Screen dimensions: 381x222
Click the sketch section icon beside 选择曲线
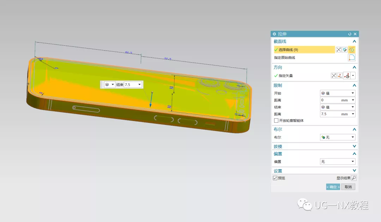tap(345, 50)
